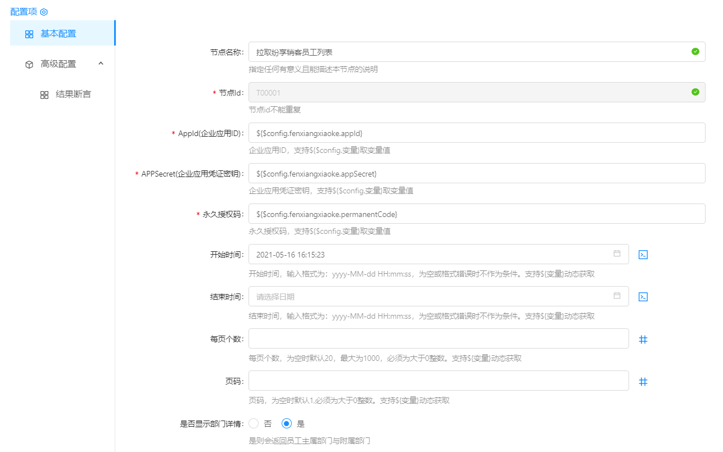Viewport: 723px width, 452px height.
Task: Open the 结果断言 submenu item
Action: tap(73, 94)
